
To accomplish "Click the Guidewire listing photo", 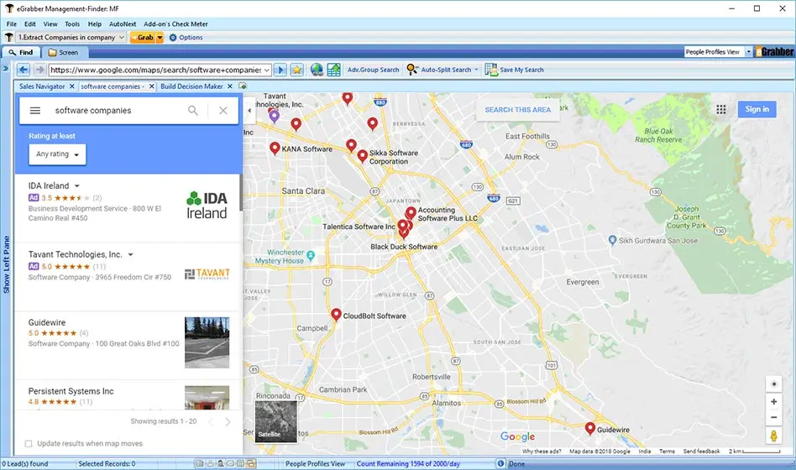I will (207, 342).
